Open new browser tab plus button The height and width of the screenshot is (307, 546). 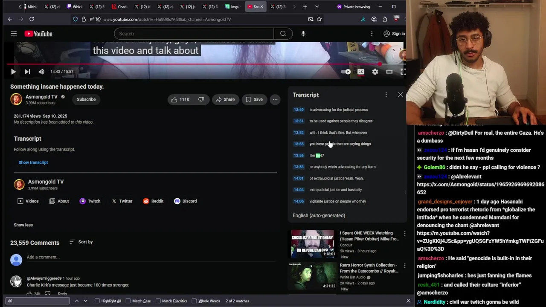click(x=305, y=7)
